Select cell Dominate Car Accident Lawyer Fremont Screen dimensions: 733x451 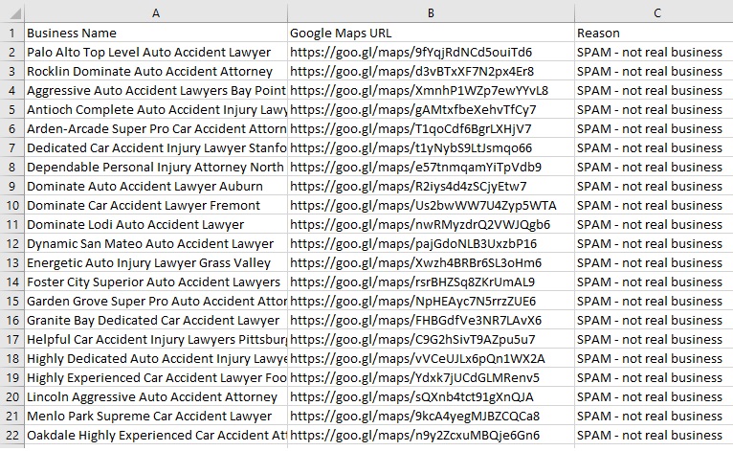pyautogui.click(x=156, y=205)
